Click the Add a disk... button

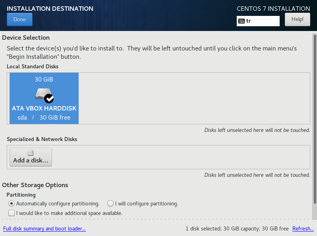[x=31, y=157]
